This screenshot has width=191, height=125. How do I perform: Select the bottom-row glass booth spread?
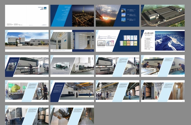pos(27,115)
